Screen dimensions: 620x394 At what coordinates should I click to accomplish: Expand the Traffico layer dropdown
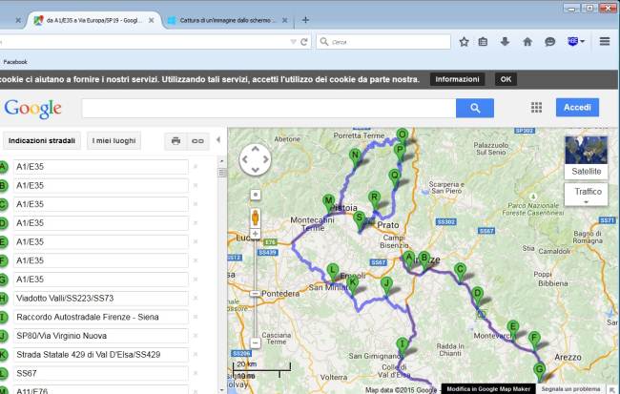[x=586, y=195]
